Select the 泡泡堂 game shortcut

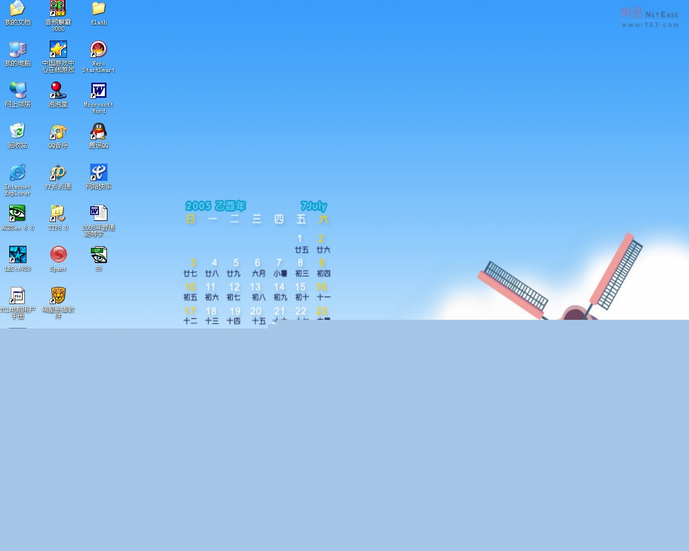click(58, 91)
